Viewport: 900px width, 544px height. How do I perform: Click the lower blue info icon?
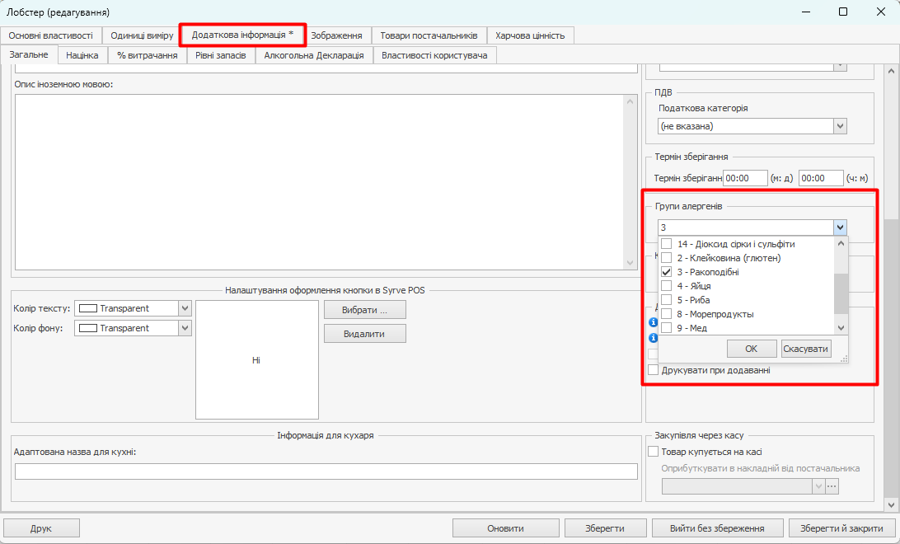pyautogui.click(x=653, y=338)
